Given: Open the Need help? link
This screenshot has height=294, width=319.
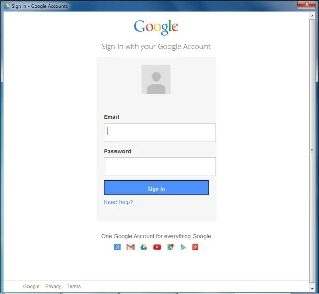Looking at the screenshot, I should [x=119, y=202].
